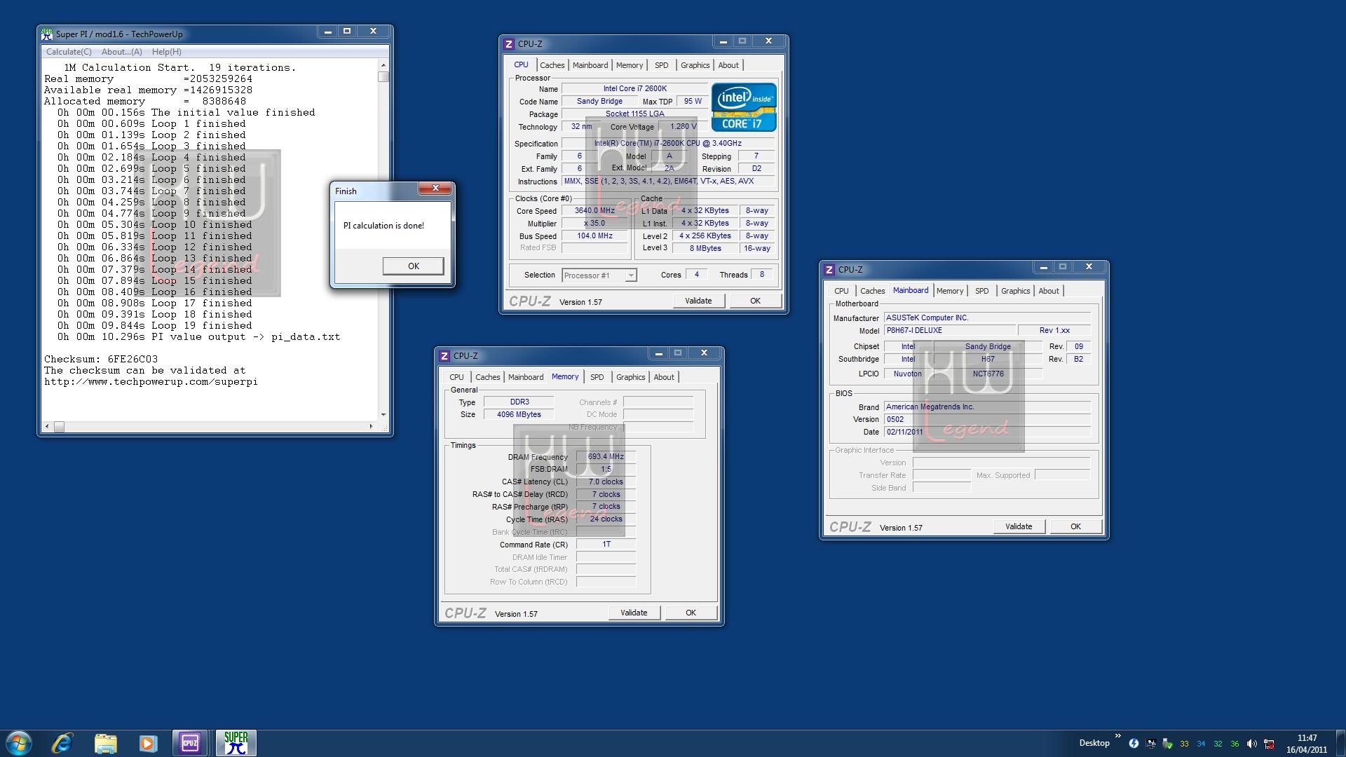The width and height of the screenshot is (1346, 757).
Task: Click Validate in CPU-Z Memory window
Action: (634, 613)
